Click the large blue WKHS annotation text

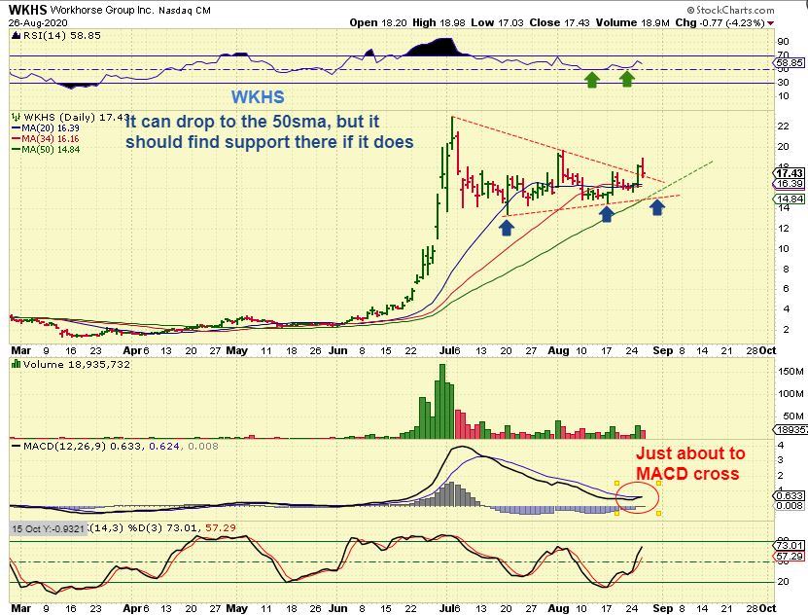pos(258,97)
